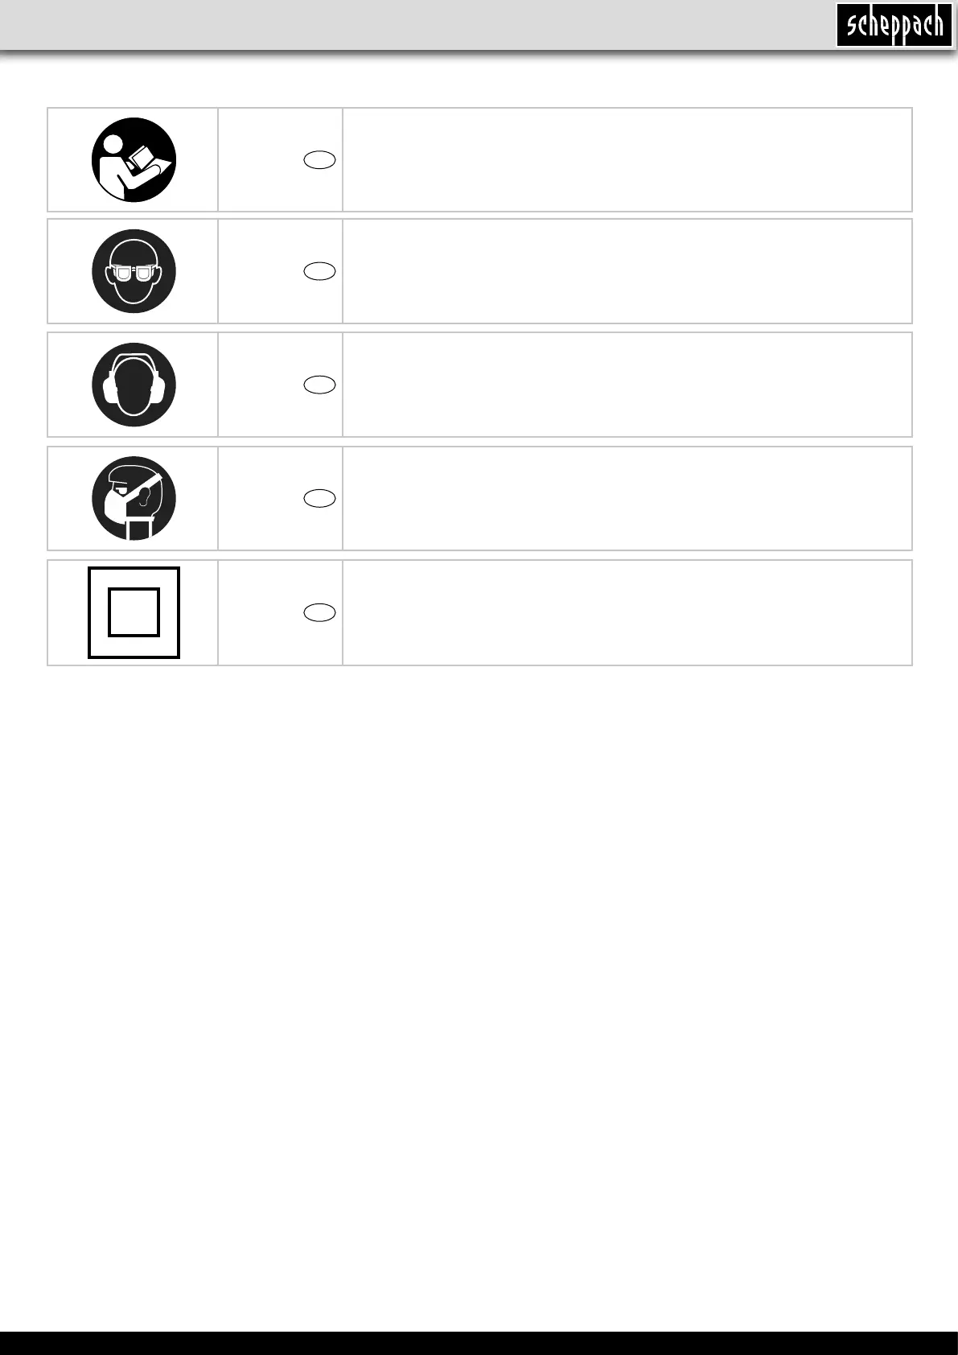958x1355 pixels.
Task: Select the dust mask breathing protection symbol
Action: (134, 499)
